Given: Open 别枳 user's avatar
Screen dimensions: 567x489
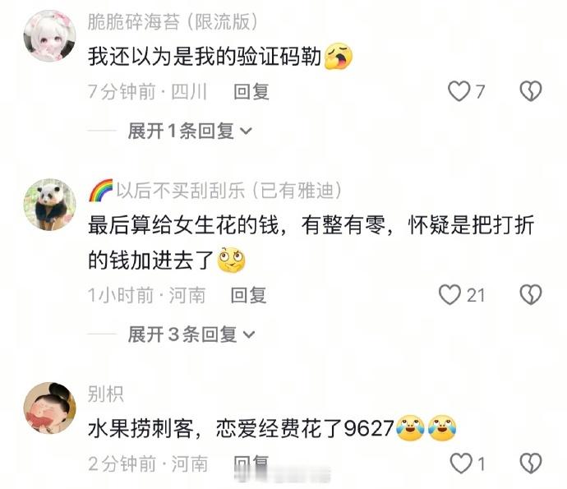Looking at the screenshot, I should [49, 408].
